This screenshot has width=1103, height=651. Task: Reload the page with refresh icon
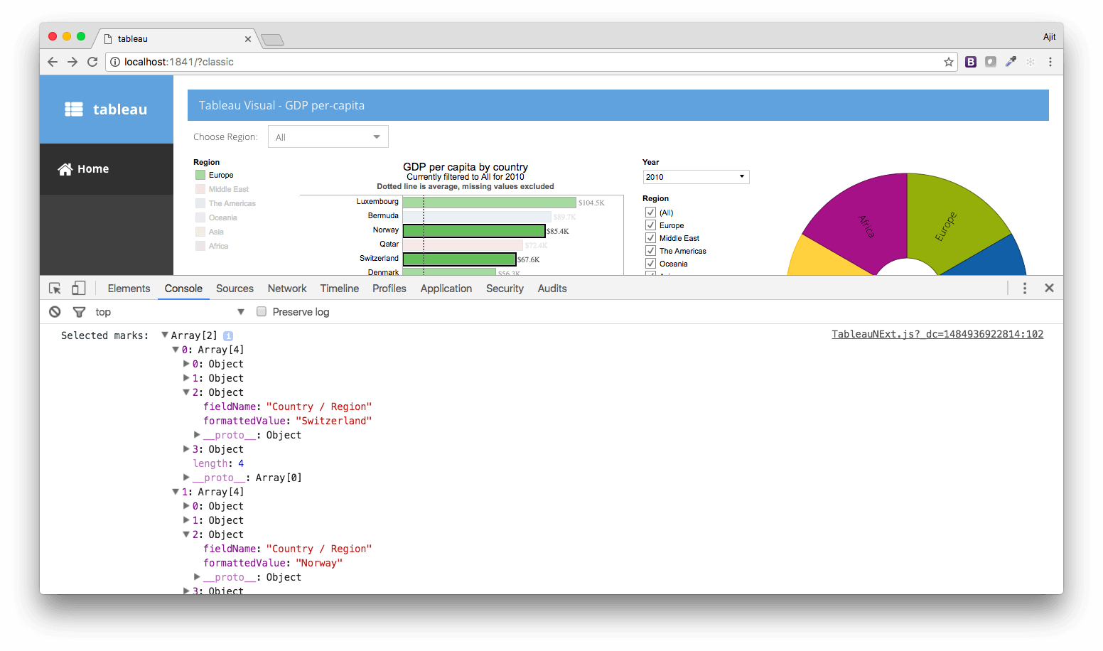pyautogui.click(x=92, y=62)
